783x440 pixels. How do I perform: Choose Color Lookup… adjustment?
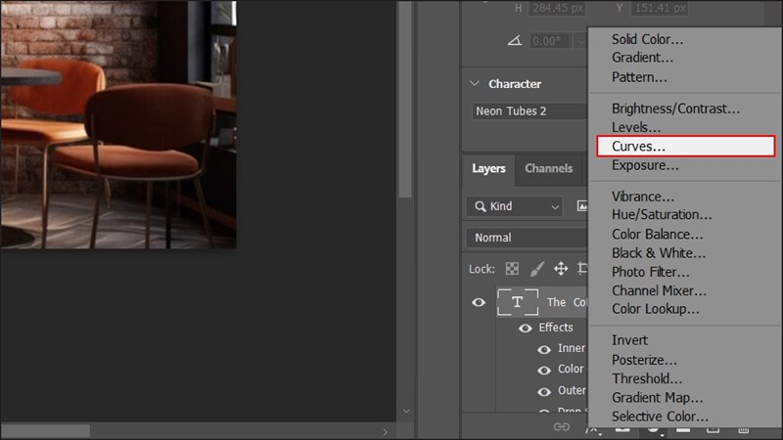[655, 309]
